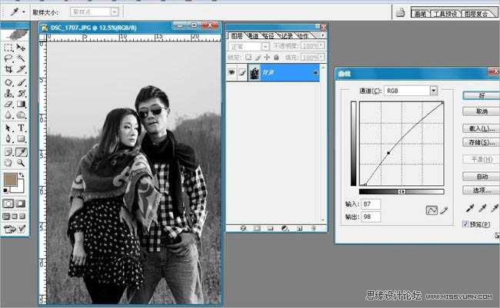Choose Full Screen with menu bar mode
Viewport: 500px width, 308px height.
[15, 217]
